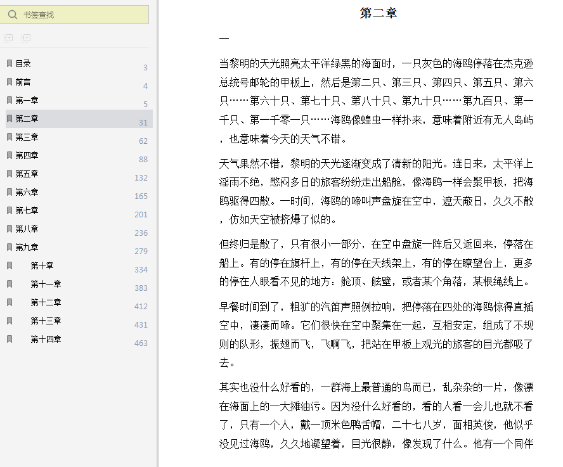Click page number 334 for 第十章
Screen dimensions: 563x467
click(x=141, y=269)
